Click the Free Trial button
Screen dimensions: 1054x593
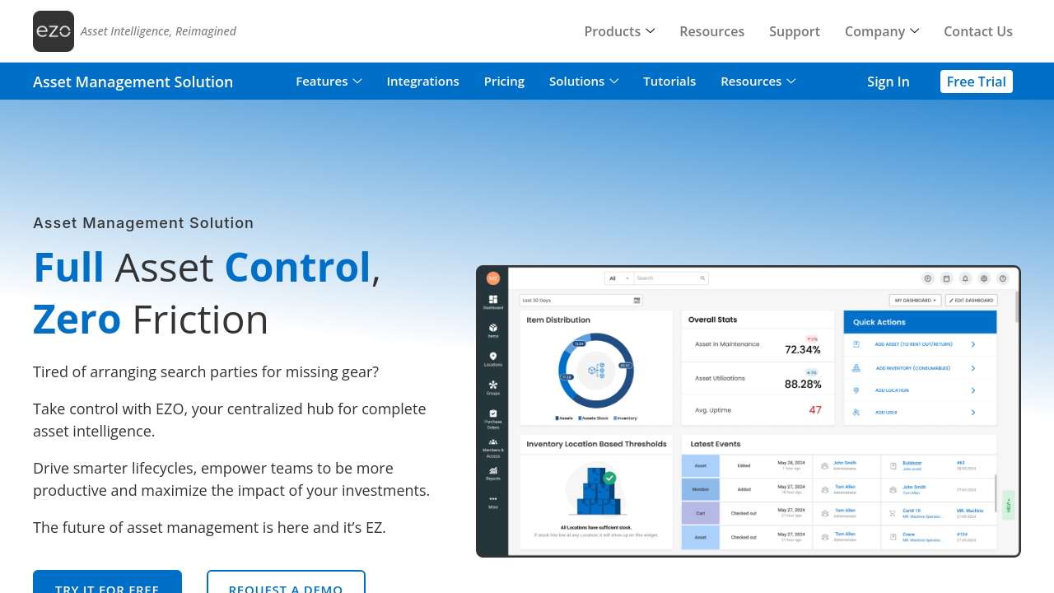pos(976,82)
